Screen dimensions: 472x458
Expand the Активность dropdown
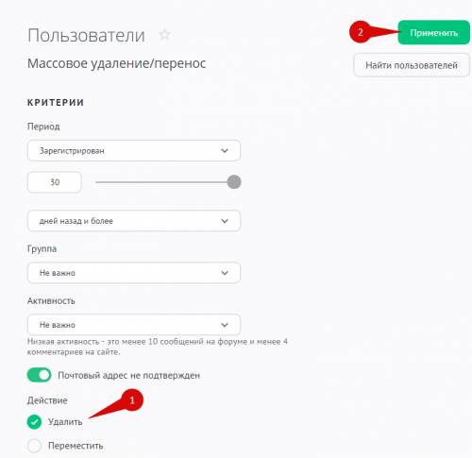pyautogui.click(x=134, y=325)
